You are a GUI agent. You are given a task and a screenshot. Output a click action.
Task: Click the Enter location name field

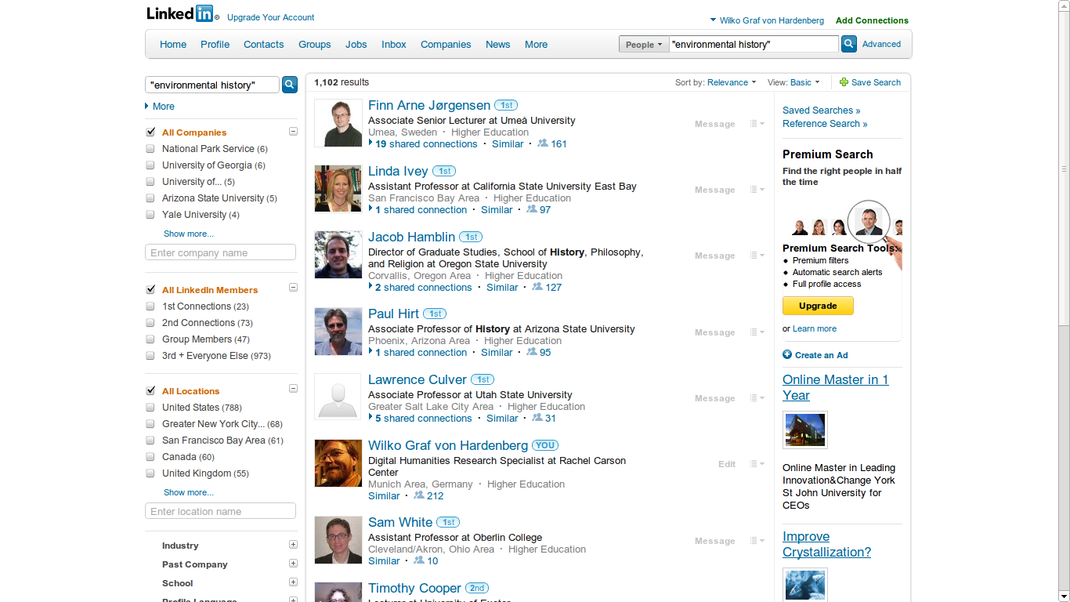tap(220, 511)
